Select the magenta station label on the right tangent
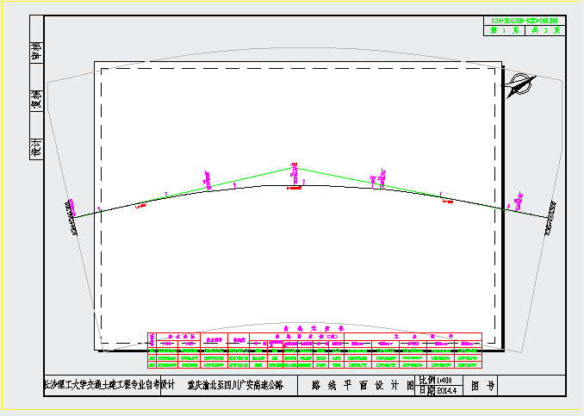Viewport: 584px width, 416px height. coord(378,181)
